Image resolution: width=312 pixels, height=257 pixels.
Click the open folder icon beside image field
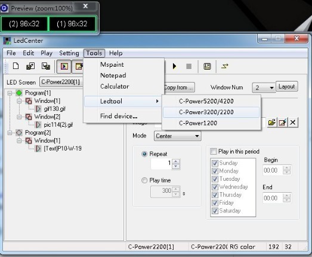pos(272,123)
